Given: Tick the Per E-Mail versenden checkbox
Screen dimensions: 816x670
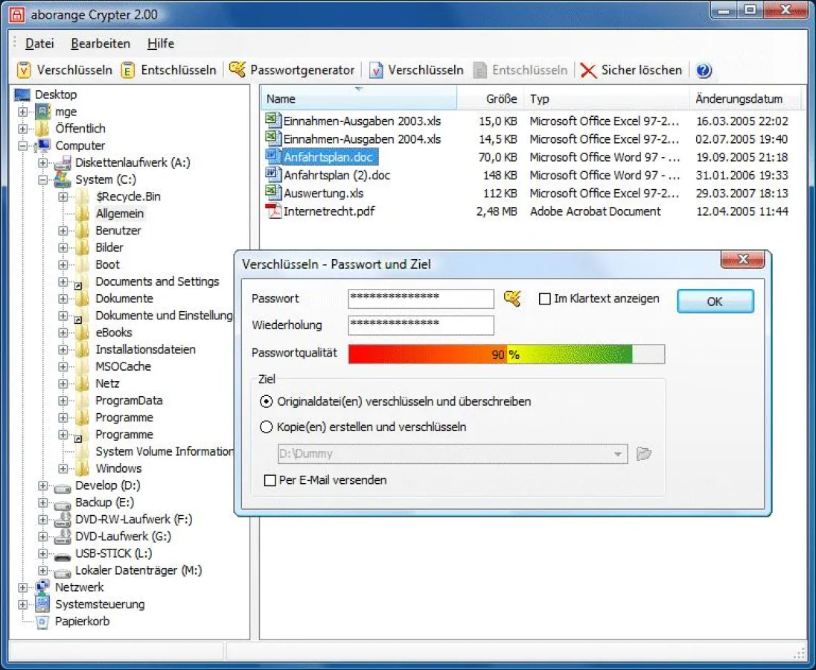Looking at the screenshot, I should (x=270, y=480).
